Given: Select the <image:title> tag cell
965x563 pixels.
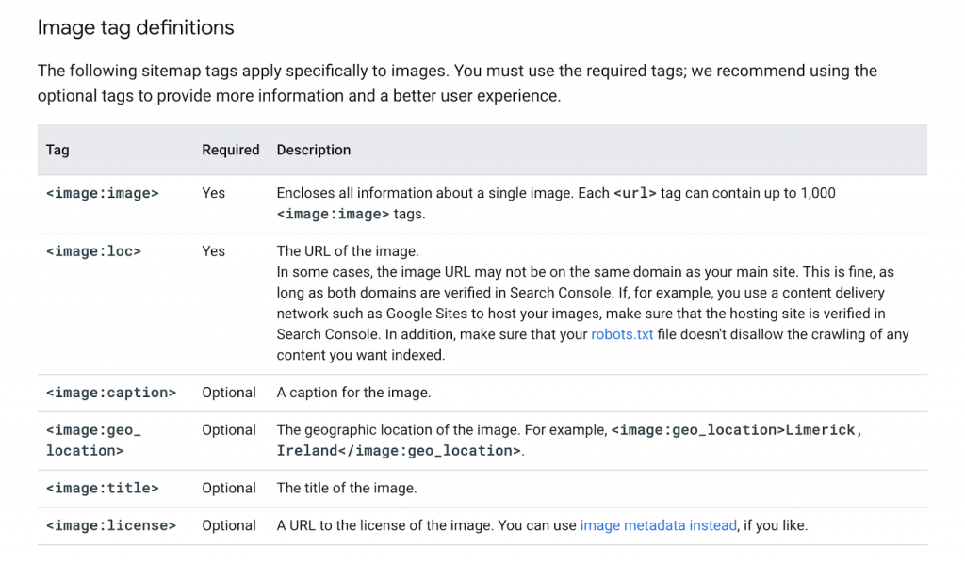Looking at the screenshot, I should 102,488.
